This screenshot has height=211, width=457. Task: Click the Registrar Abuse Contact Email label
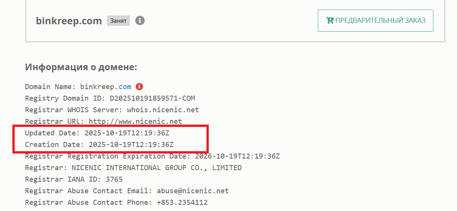(89, 191)
